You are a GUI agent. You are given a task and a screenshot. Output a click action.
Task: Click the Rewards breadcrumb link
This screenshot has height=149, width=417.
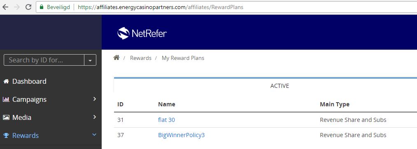(141, 58)
